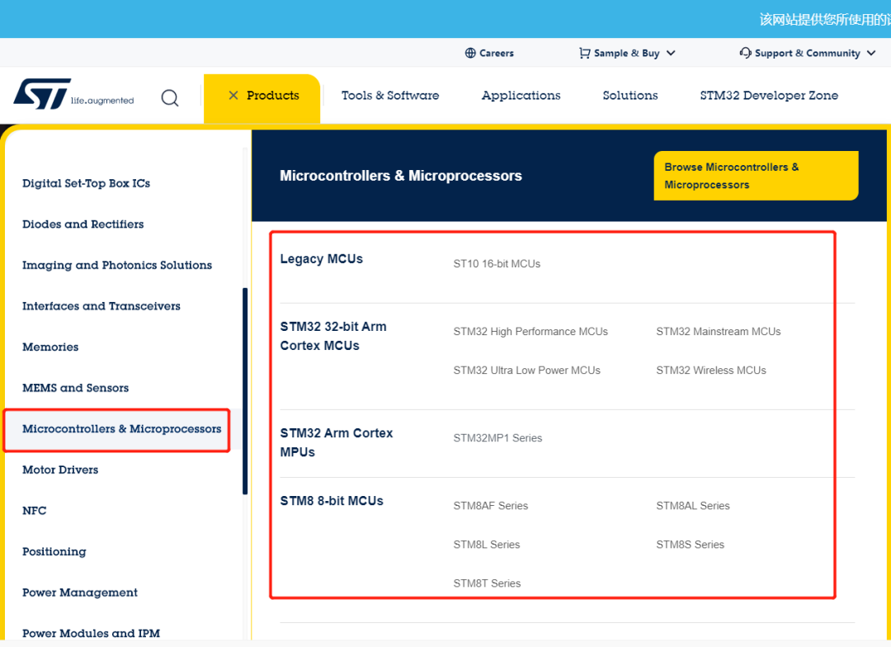Select Power Modules and IPM category
891x647 pixels.
point(91,633)
